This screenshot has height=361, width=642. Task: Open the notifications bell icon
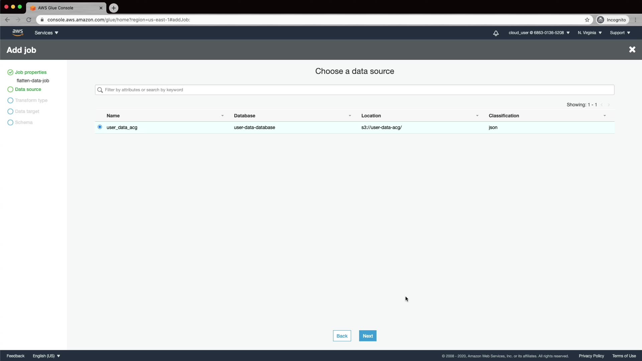[496, 33]
